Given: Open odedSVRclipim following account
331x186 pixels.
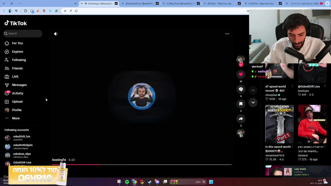Looking at the screenshot, I should [23, 146].
